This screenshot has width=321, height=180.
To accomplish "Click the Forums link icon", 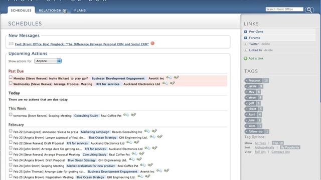I will point(245,38).
